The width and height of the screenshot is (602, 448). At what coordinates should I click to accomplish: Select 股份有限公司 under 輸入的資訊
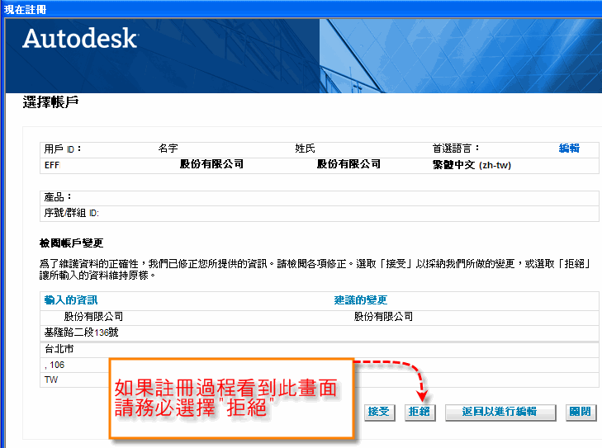coord(93,317)
